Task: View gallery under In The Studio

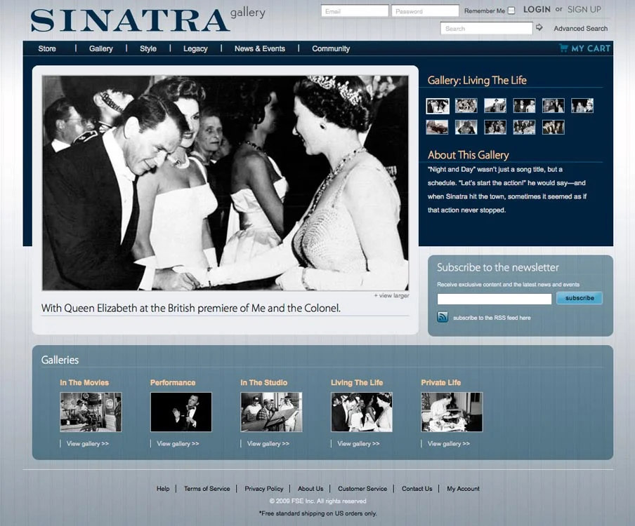Action: pyautogui.click(x=268, y=443)
